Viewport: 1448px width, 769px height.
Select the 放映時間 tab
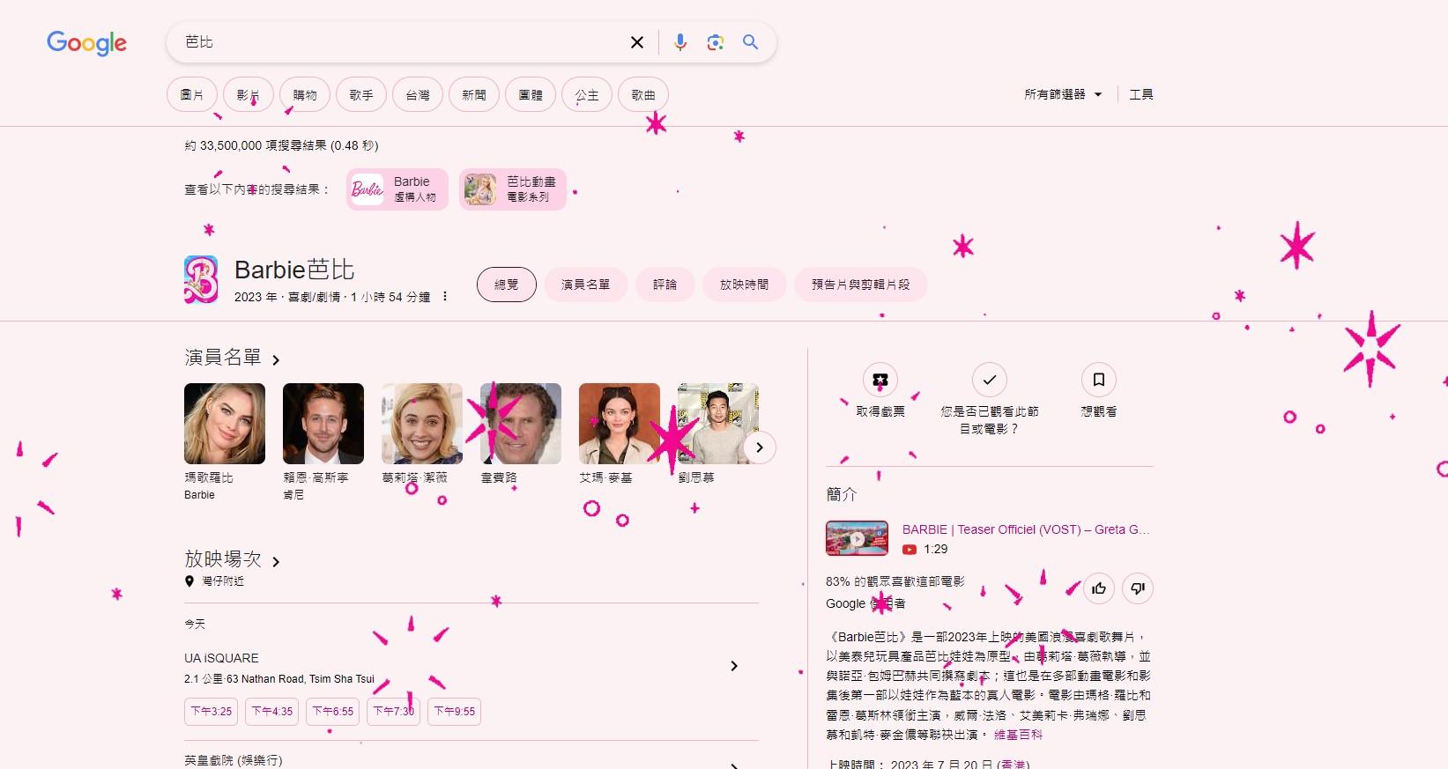[x=744, y=285]
